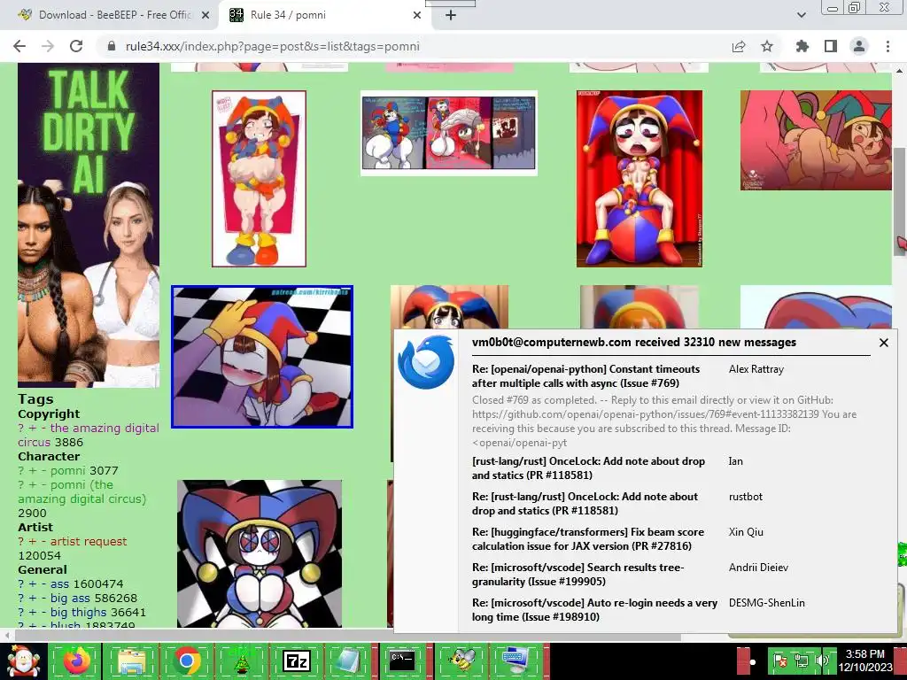Bookmark this page with the star icon
This screenshot has height=680, width=907.
[767, 46]
